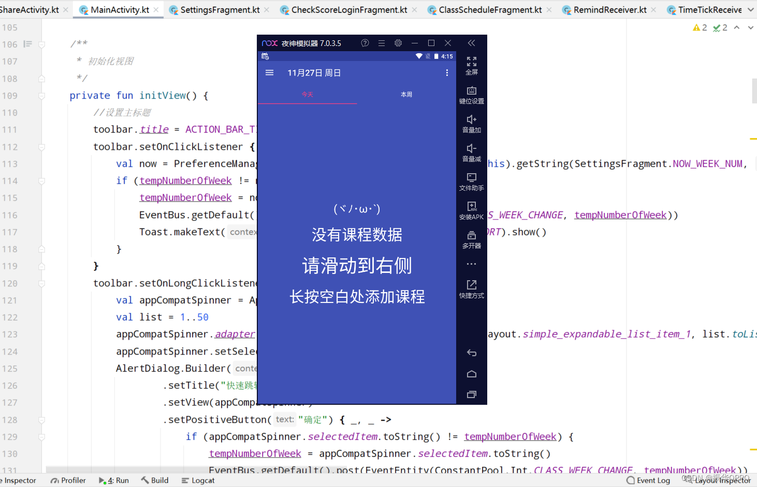Image resolution: width=757 pixels, height=487 pixels.
Task: Go to next highlighted error arrow
Action: pyautogui.click(x=751, y=27)
